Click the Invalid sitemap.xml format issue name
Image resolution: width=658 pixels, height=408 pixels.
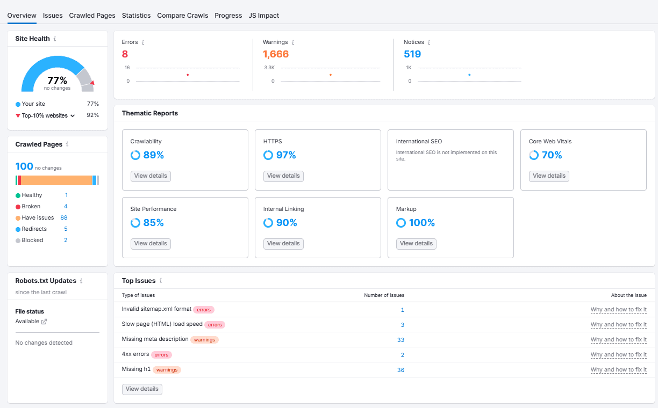(x=156, y=309)
